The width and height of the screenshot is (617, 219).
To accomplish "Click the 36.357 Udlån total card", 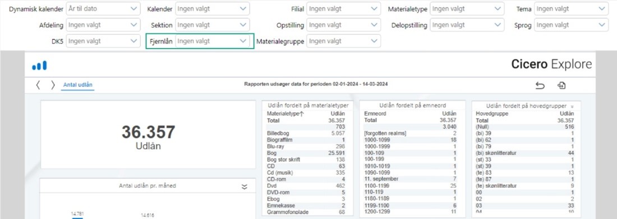I will pyautogui.click(x=148, y=135).
